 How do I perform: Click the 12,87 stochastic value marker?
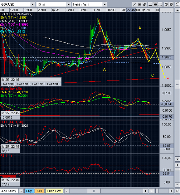point(167,146)
